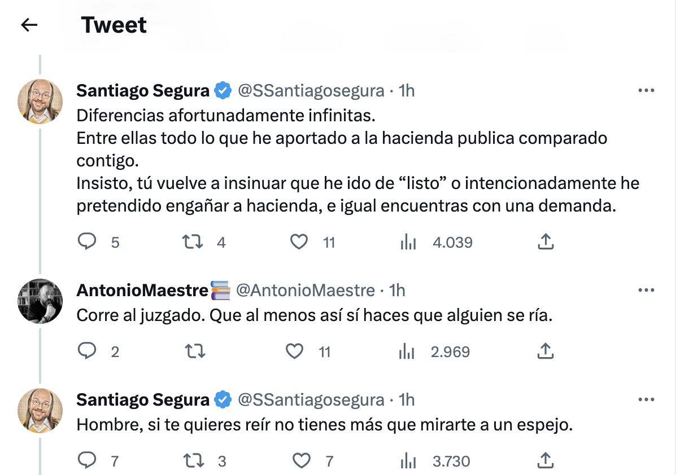Screen dimensions: 680x475
Task: Retweet Antonio Maestre's reply
Action: [x=195, y=351]
